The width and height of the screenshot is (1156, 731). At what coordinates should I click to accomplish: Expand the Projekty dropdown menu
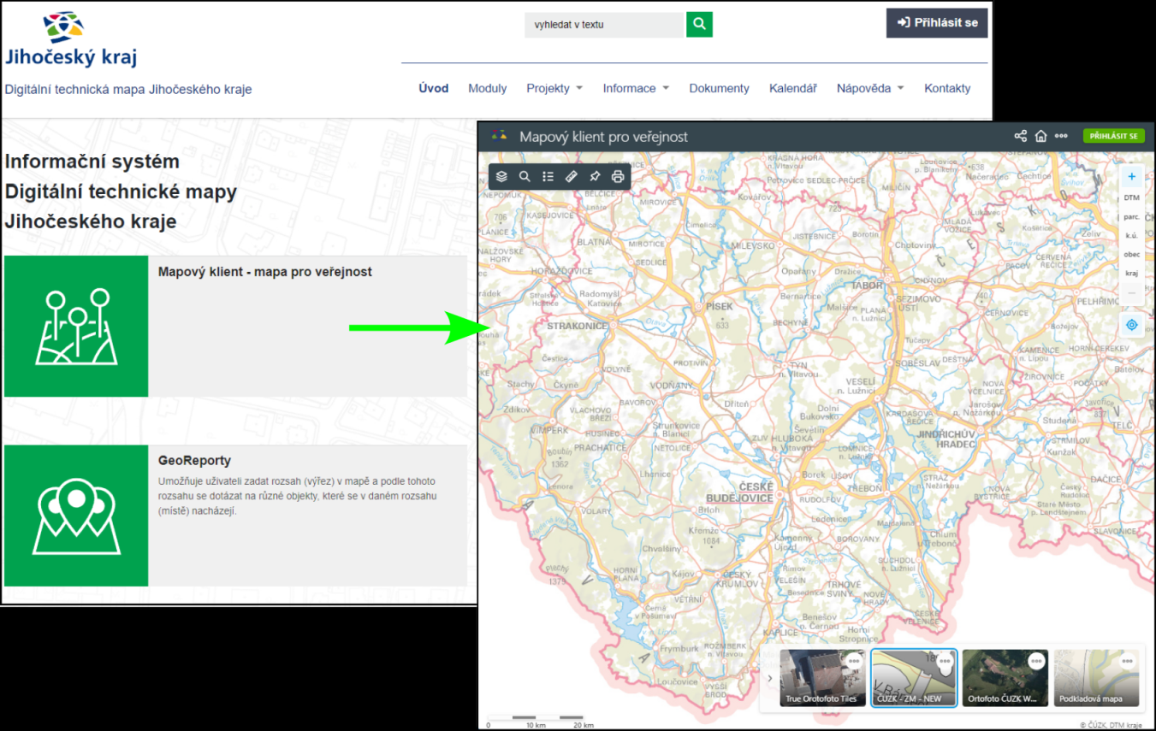click(554, 88)
